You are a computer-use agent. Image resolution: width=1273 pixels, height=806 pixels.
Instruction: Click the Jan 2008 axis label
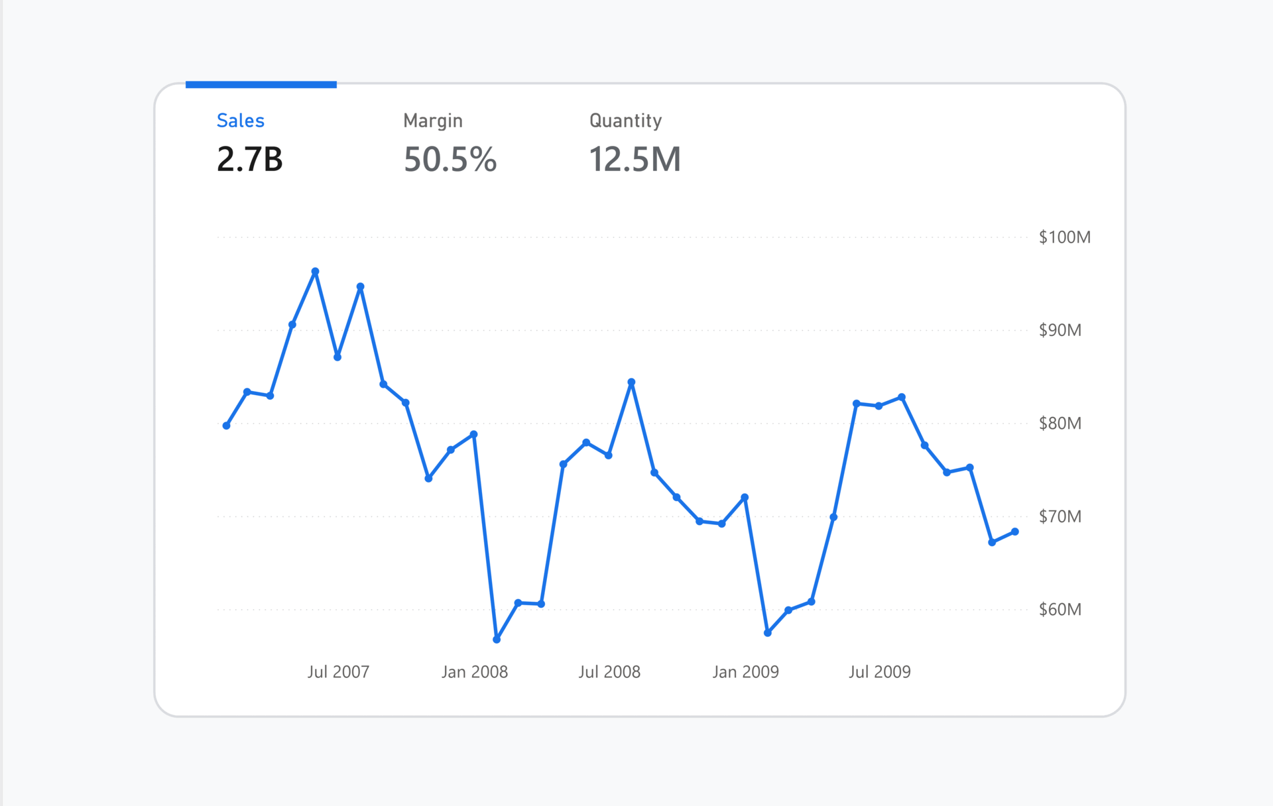pos(475,672)
